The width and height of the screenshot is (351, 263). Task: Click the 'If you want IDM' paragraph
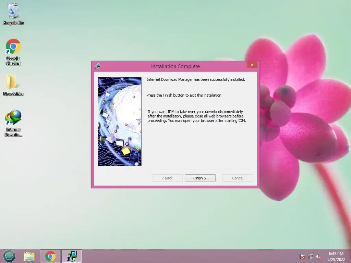(x=196, y=116)
